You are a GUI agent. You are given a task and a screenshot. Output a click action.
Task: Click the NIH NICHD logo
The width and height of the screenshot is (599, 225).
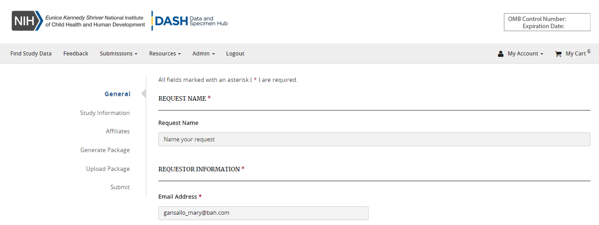(x=78, y=21)
